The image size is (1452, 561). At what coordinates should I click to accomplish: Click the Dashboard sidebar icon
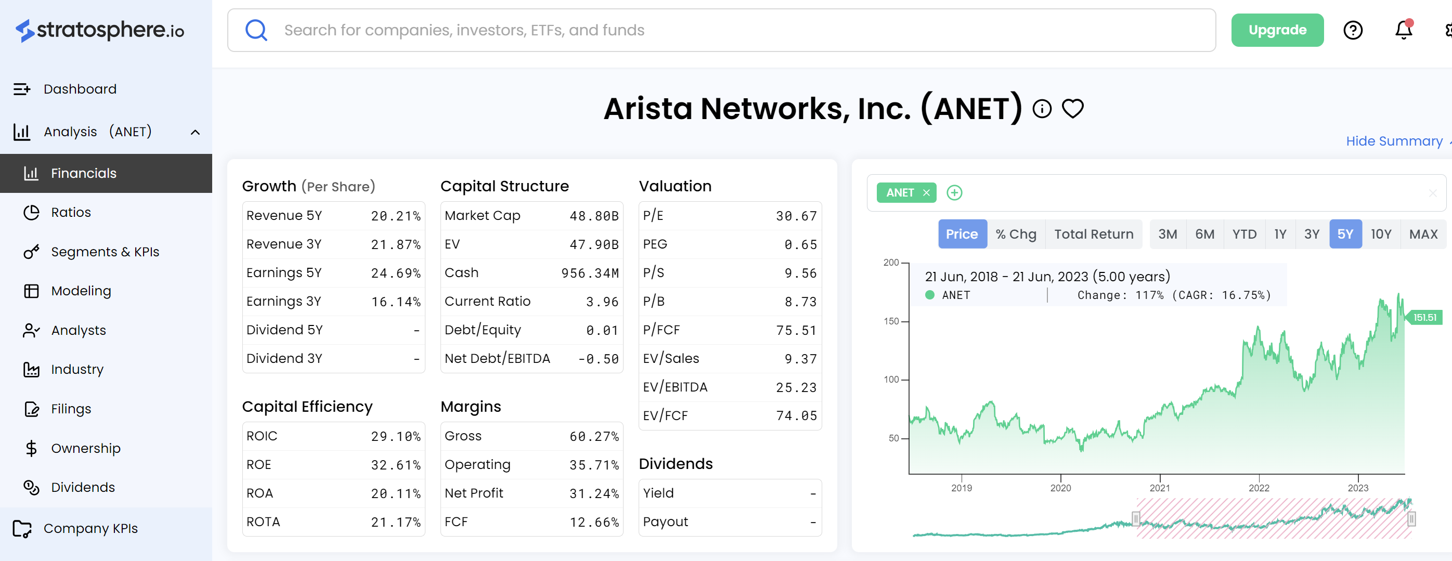point(21,89)
